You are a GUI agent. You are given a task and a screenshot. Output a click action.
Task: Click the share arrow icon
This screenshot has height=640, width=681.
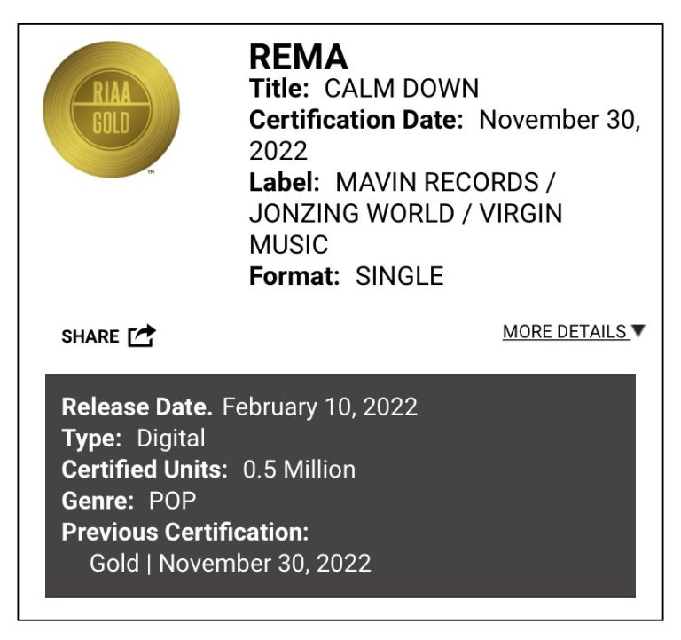[142, 336]
